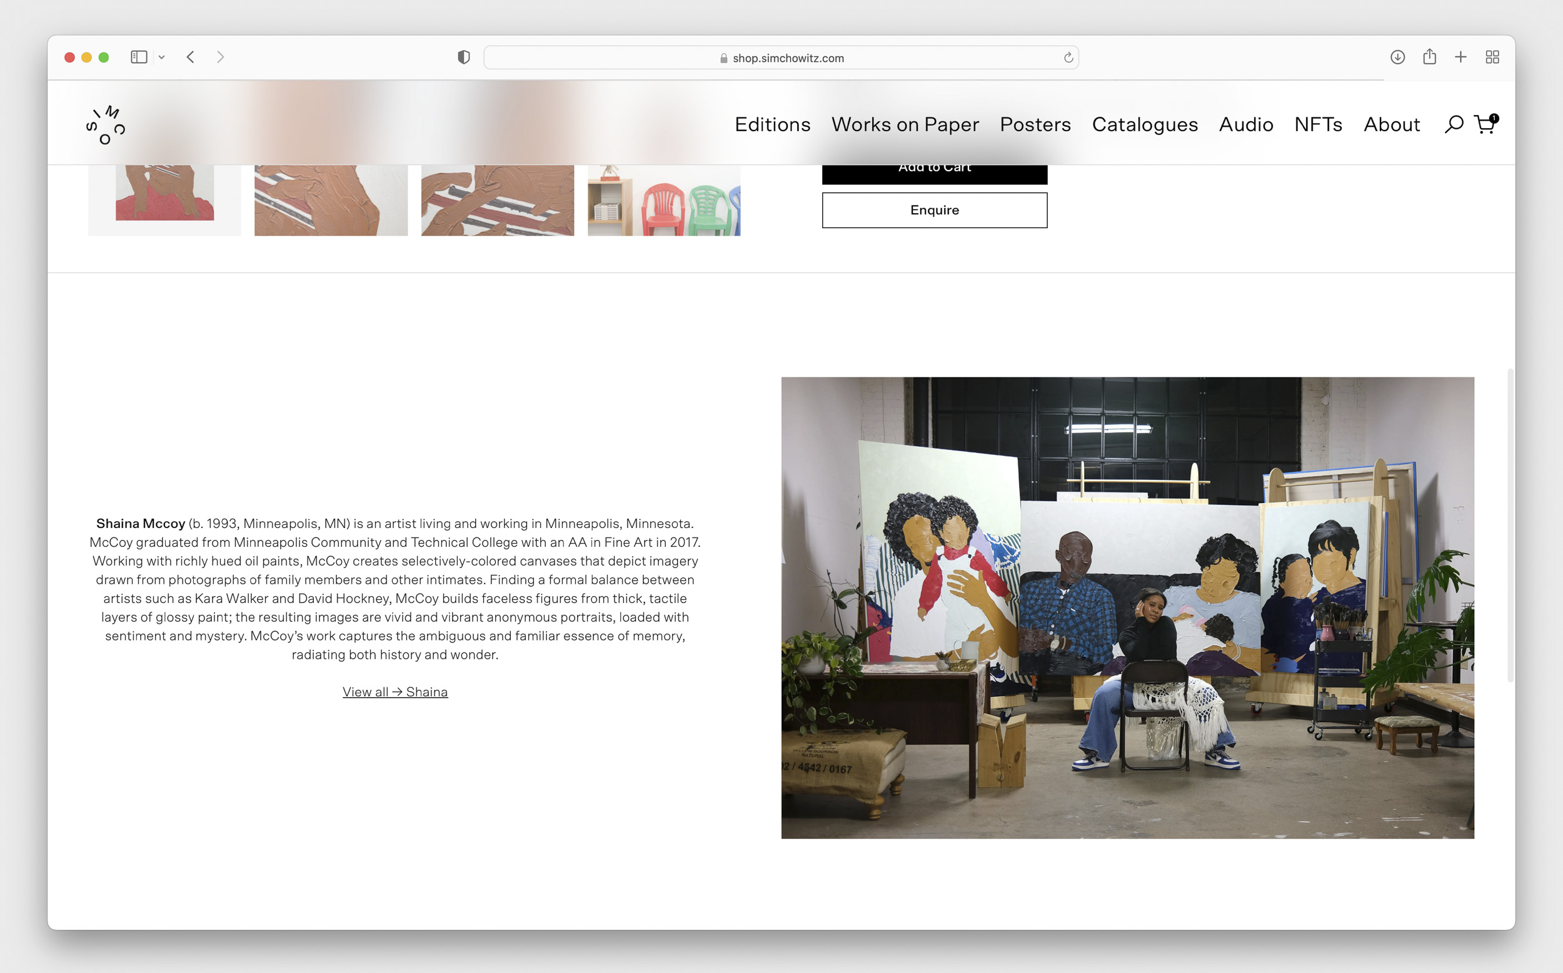The width and height of the screenshot is (1563, 973).
Task: Reload the page with refresh icon
Action: (x=1068, y=58)
